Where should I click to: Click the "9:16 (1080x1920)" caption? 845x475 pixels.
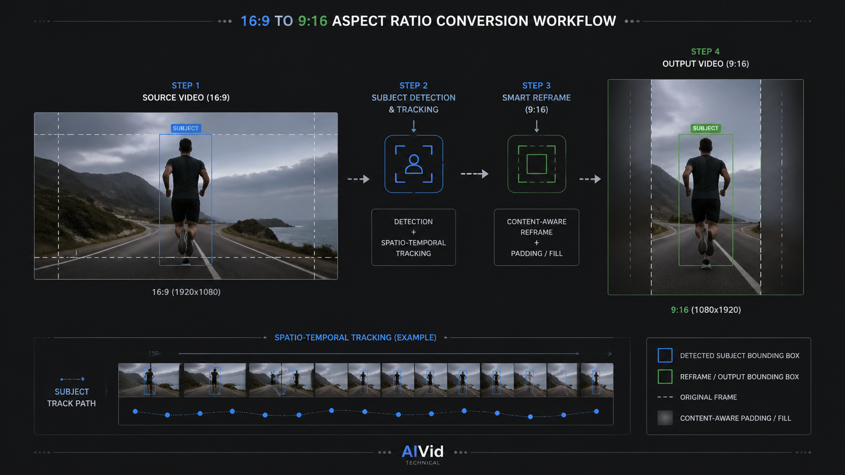[706, 309]
